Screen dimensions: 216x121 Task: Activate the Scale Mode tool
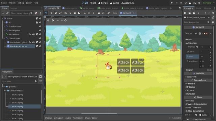coord(60,13)
